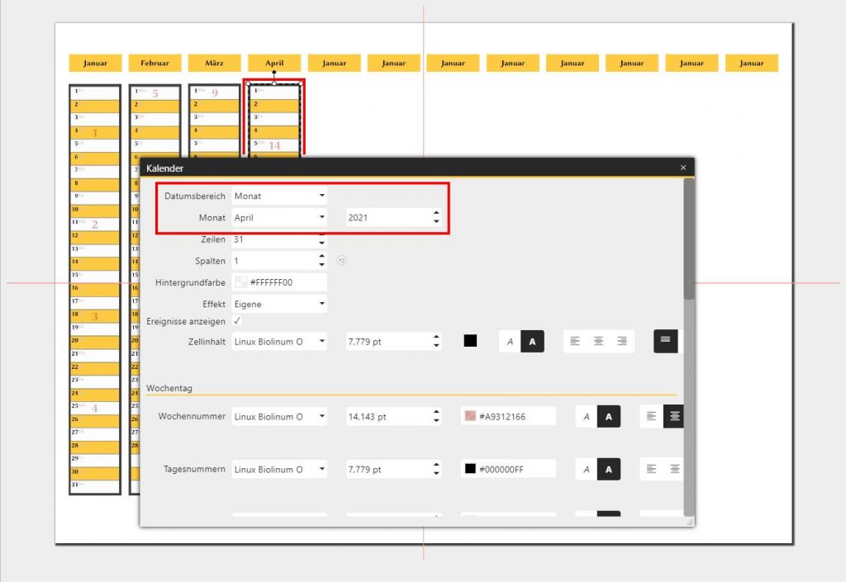Align Wochennummer text center
The image size is (846, 582).
[x=674, y=417]
